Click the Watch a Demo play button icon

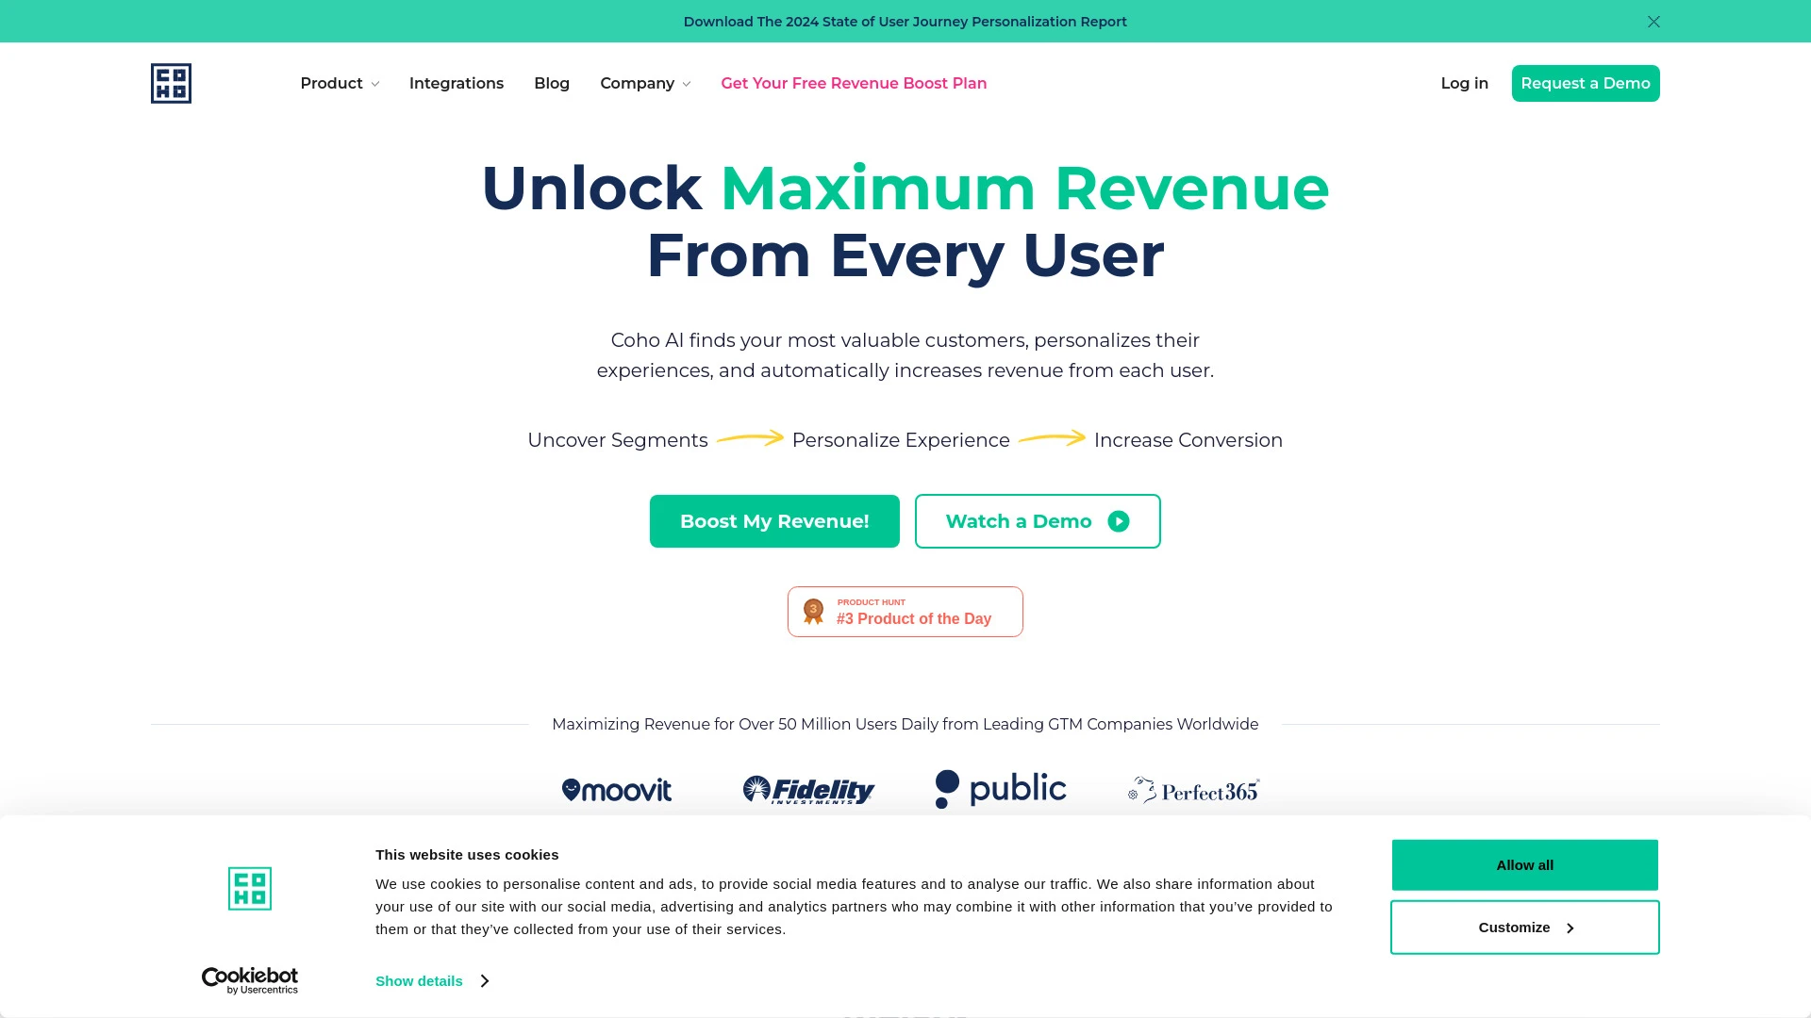pyautogui.click(x=1117, y=521)
